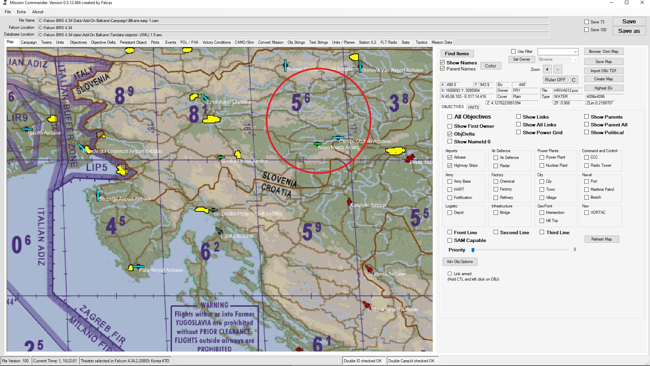Select the Link armed radio button
The image size is (650, 366).
[450, 274]
